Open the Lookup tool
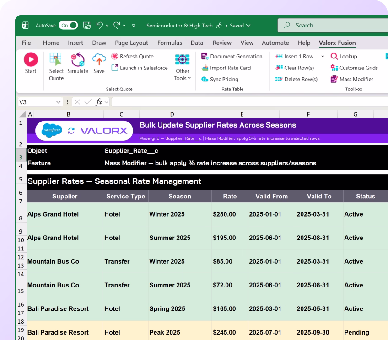Viewport: 388px width, 340px height. tap(344, 56)
